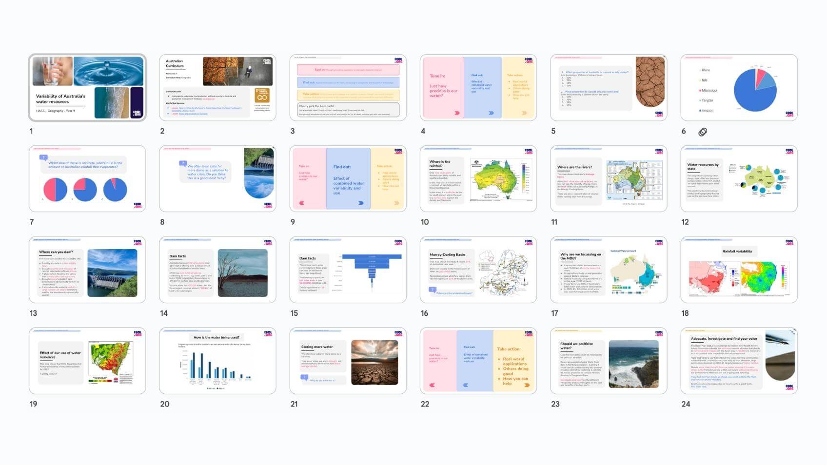Choose slide 8 about calls for more dams
827x465 pixels.
[x=217, y=178]
